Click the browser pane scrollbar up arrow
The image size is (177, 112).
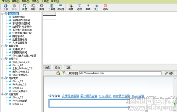175,78
